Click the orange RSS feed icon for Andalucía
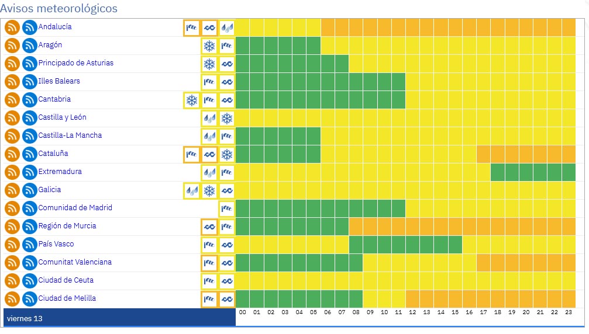The width and height of the screenshot is (589, 334). coord(12,27)
